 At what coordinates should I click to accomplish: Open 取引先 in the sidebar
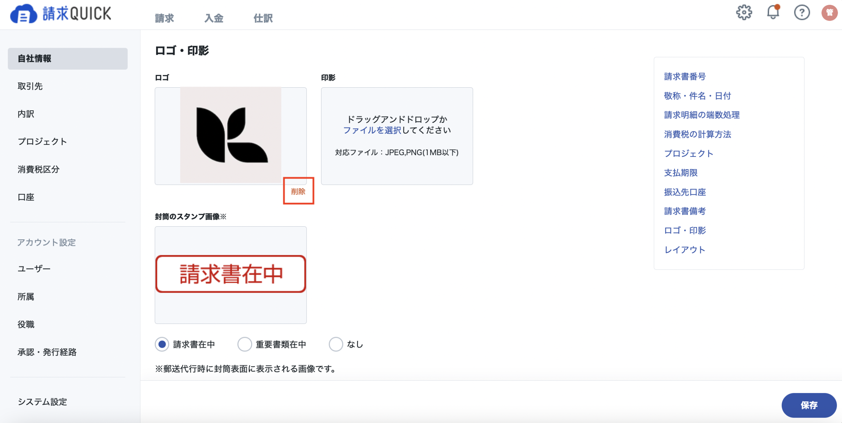[x=30, y=86]
